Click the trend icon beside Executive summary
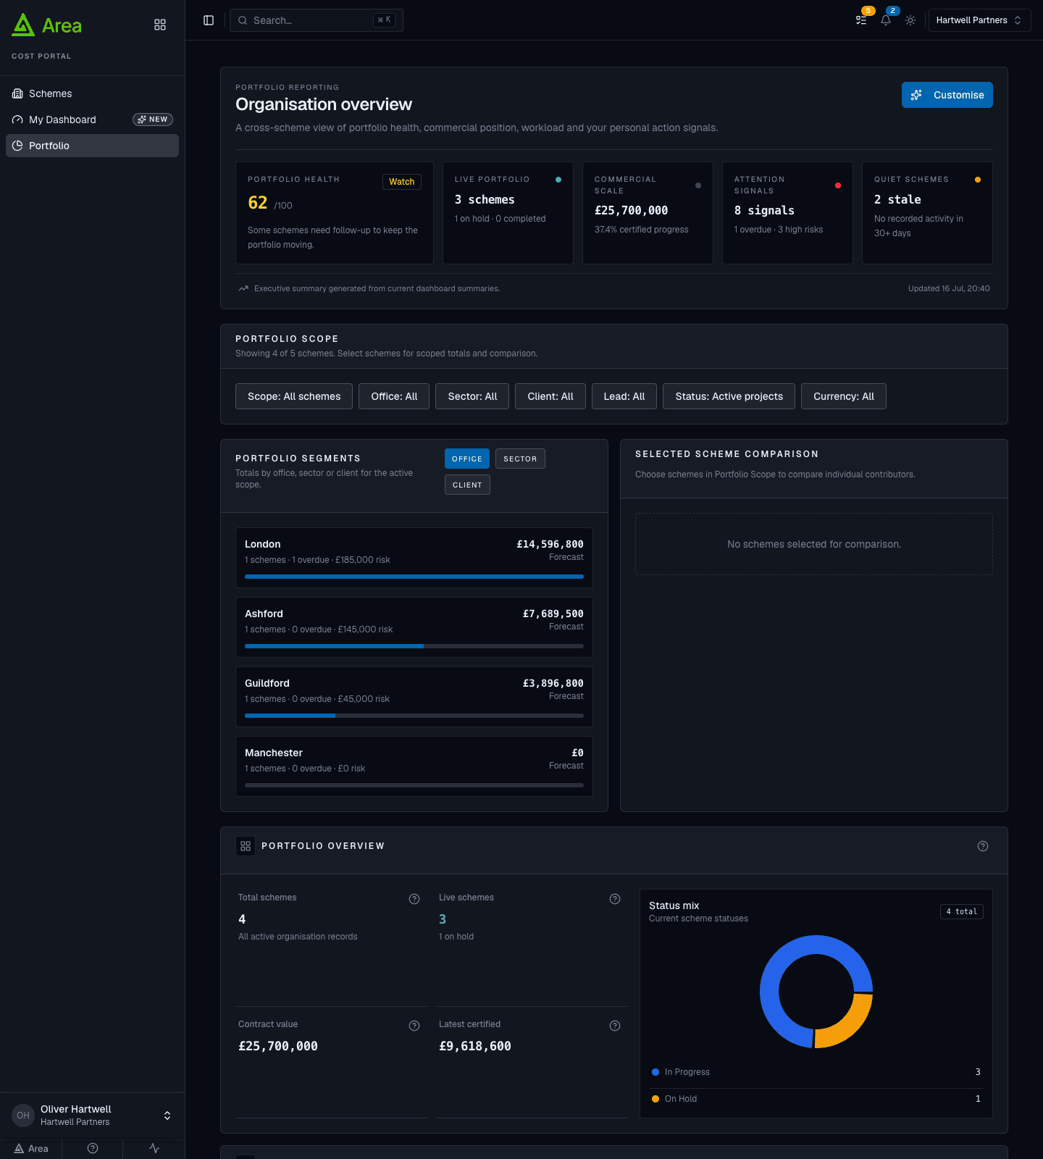This screenshot has height=1159, width=1043. pyautogui.click(x=243, y=288)
